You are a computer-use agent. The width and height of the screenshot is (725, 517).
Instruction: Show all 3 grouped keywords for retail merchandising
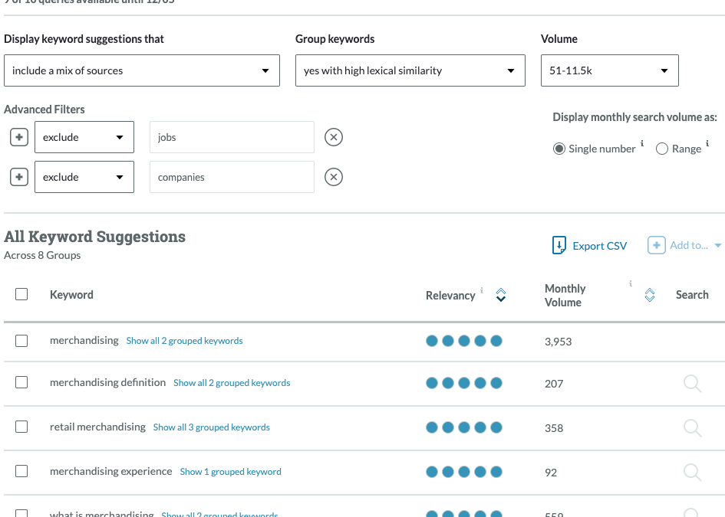pyautogui.click(x=211, y=427)
